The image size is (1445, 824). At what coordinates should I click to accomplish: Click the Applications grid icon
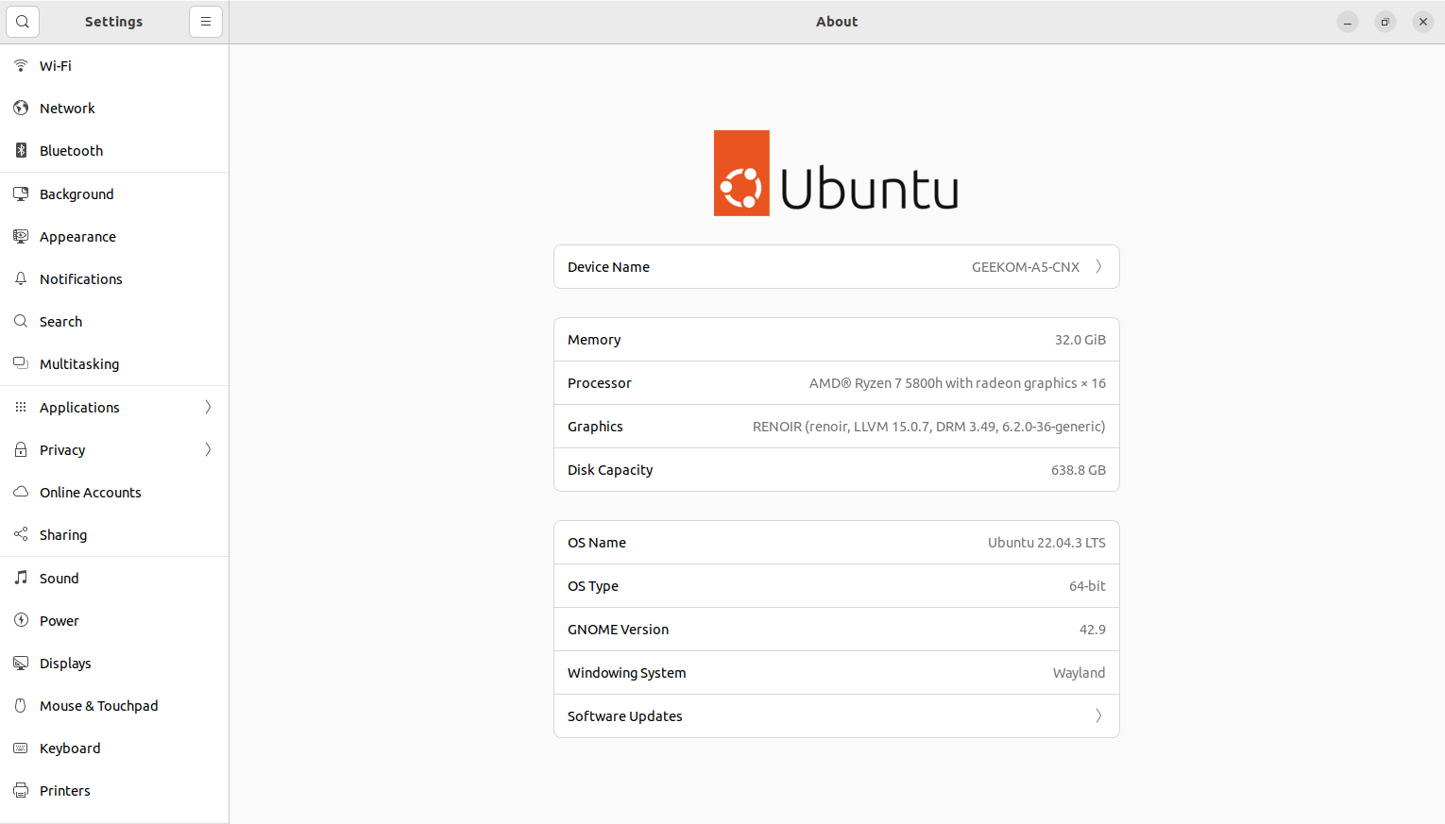tap(21, 407)
